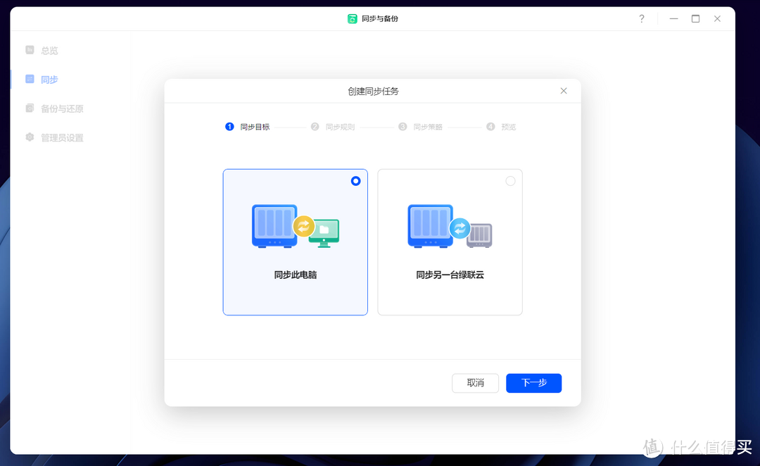
Task: Click the step 1 progress indicator circle
Action: tap(229, 127)
